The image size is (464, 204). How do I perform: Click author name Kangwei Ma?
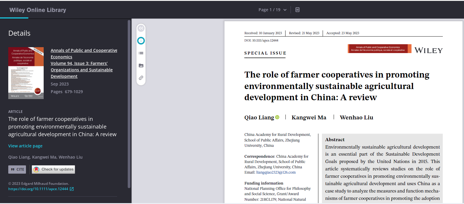309,117
